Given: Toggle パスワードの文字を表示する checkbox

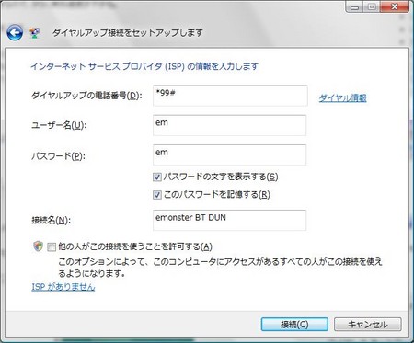Looking at the screenshot, I should [157, 177].
